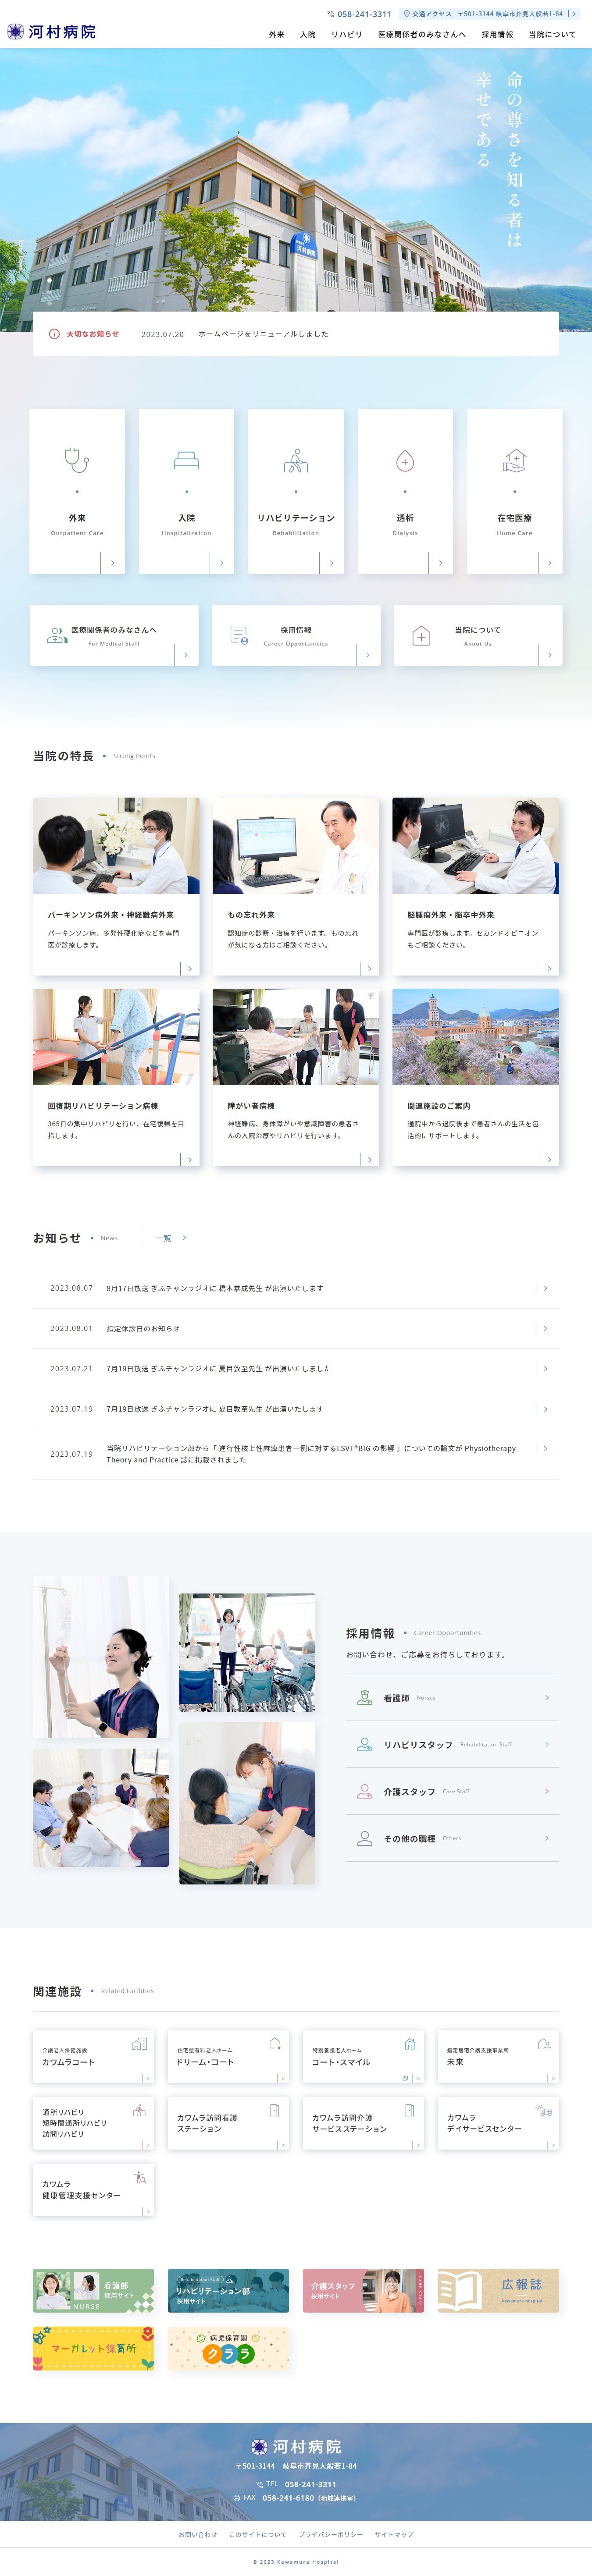Open the コート・スマイル facility card
The width and height of the screenshot is (592, 2576).
tap(363, 2056)
